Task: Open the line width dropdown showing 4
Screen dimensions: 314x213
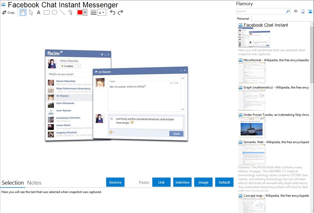Action: point(101,12)
